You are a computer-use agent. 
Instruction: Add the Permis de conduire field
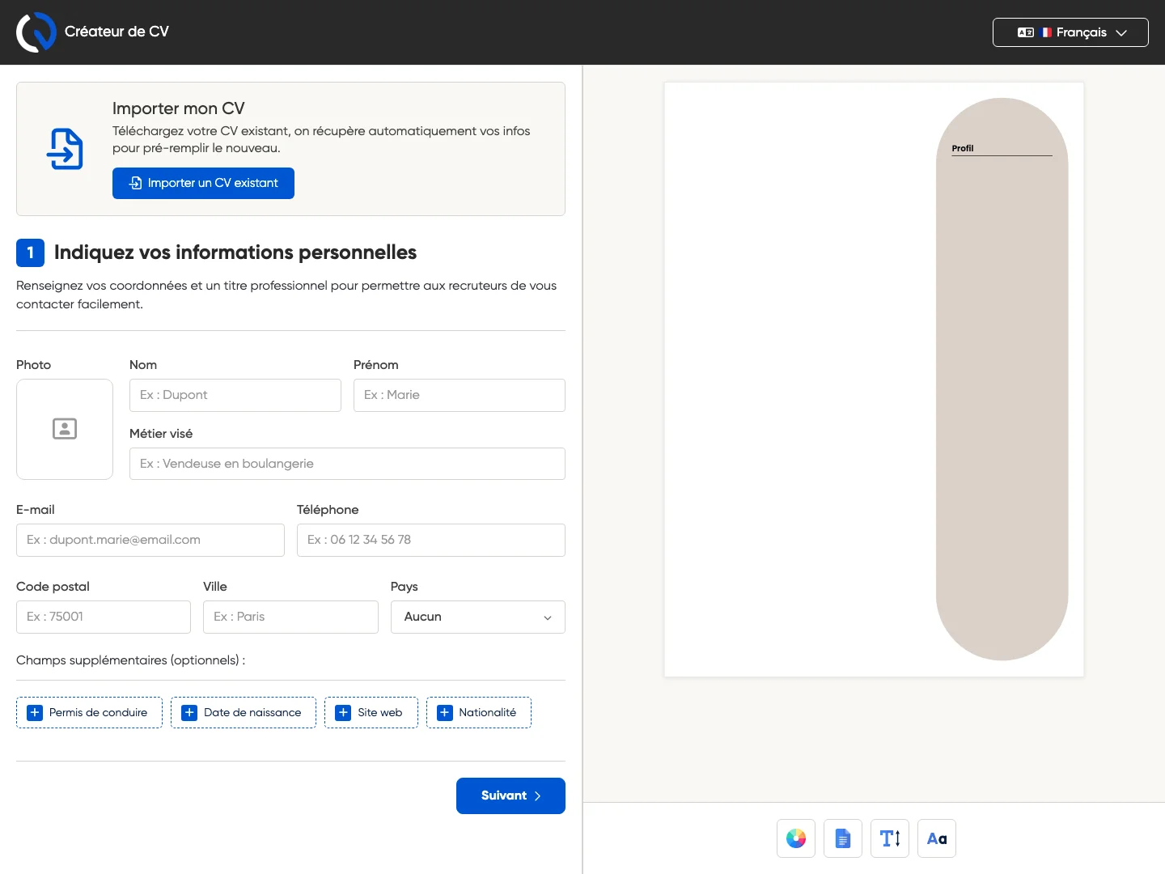click(x=89, y=712)
